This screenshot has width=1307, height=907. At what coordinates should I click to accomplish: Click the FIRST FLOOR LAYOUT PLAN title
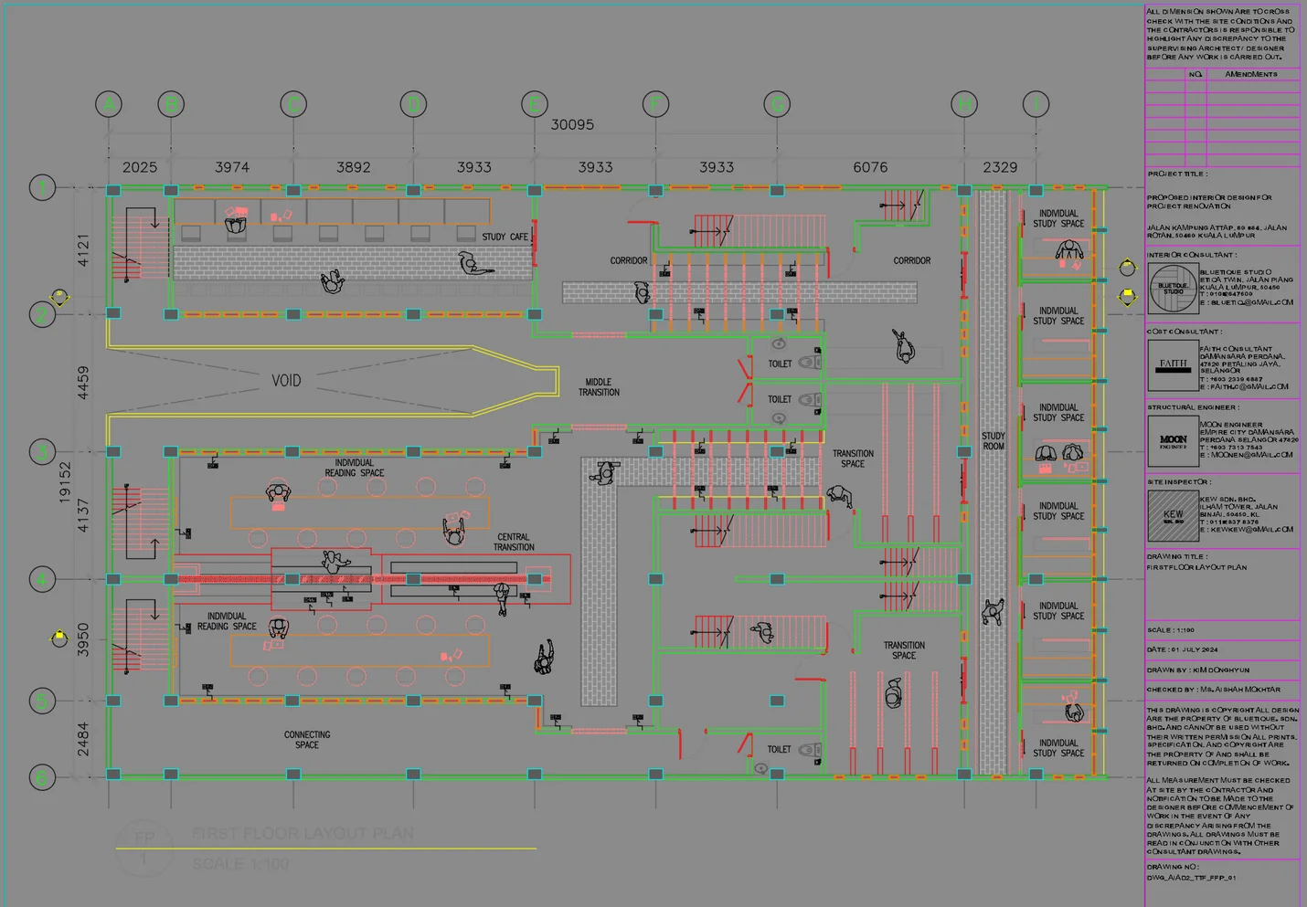tap(303, 834)
